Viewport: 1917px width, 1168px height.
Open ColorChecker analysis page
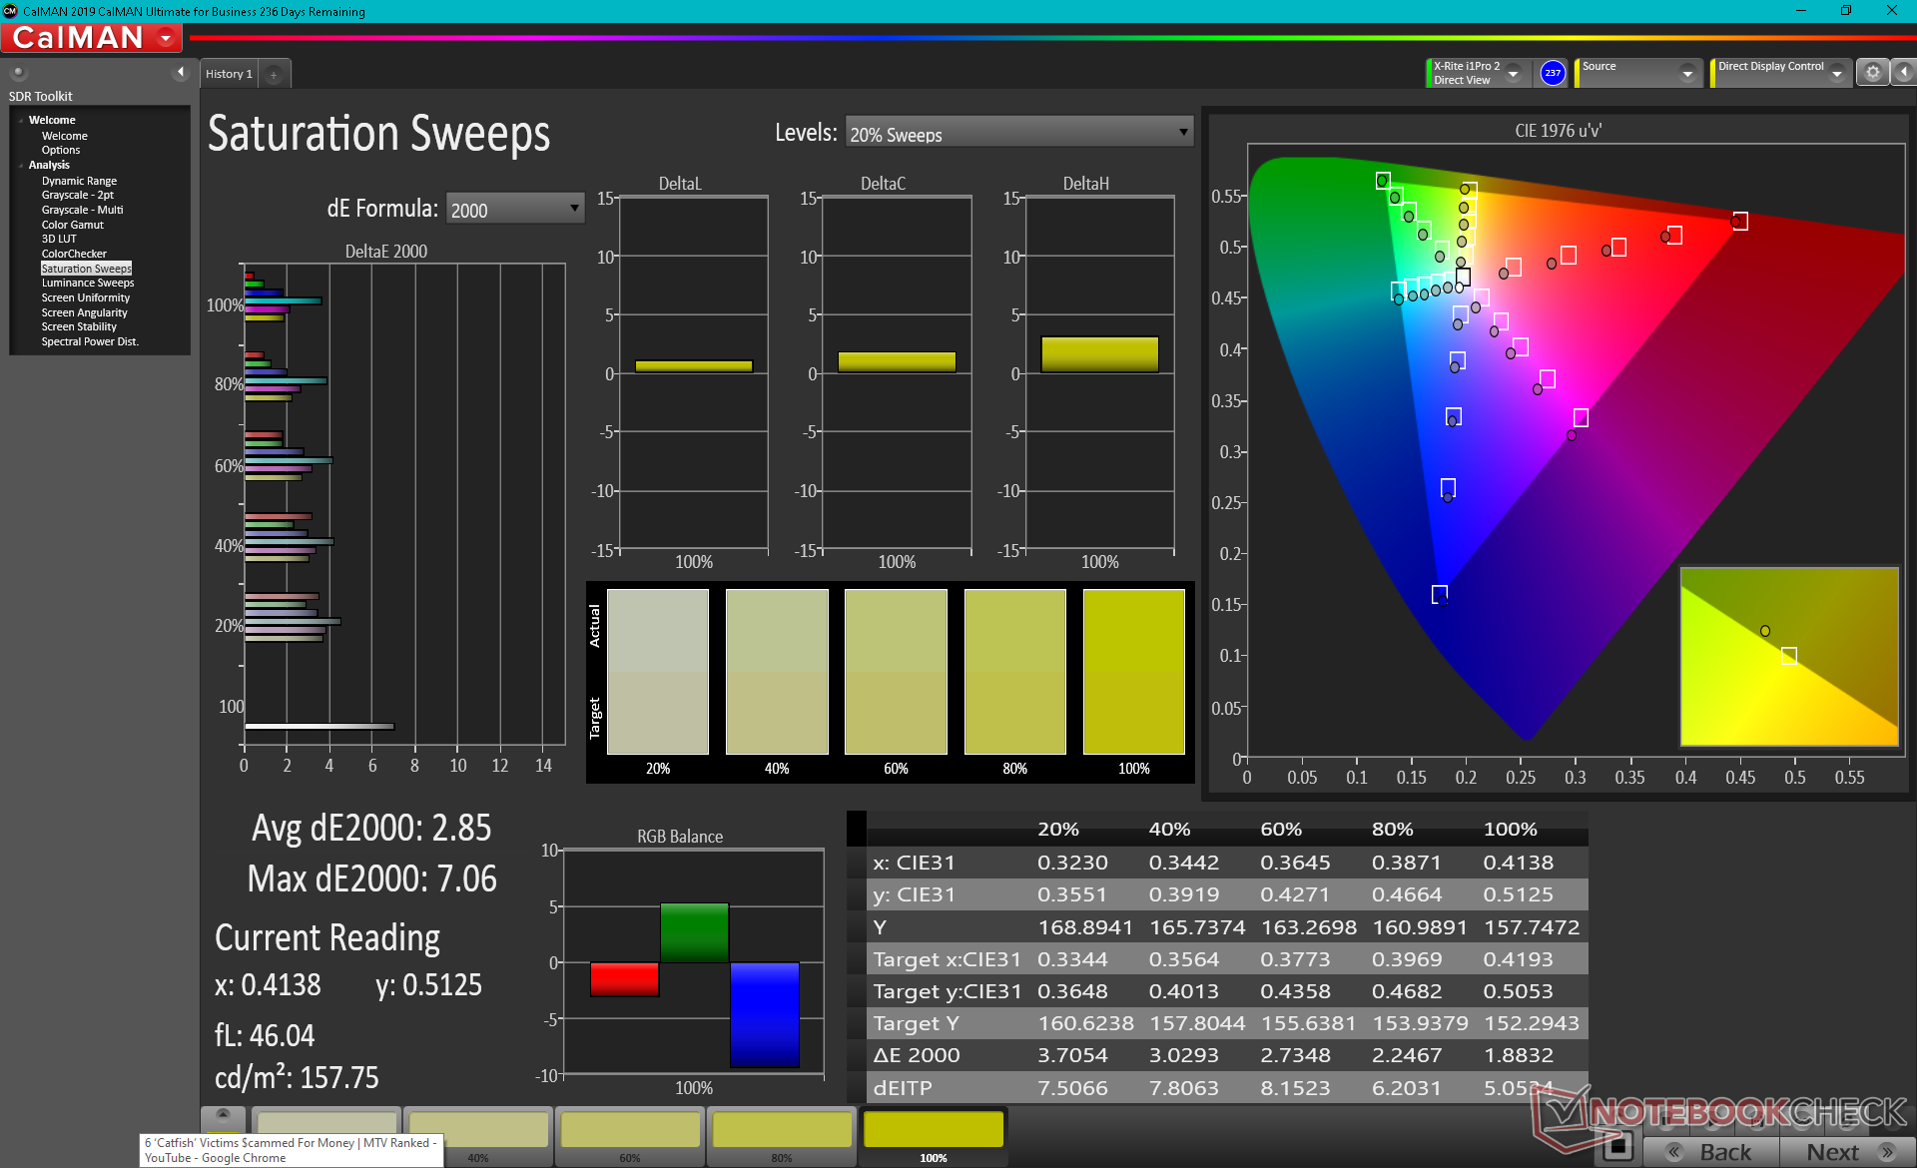click(73, 254)
